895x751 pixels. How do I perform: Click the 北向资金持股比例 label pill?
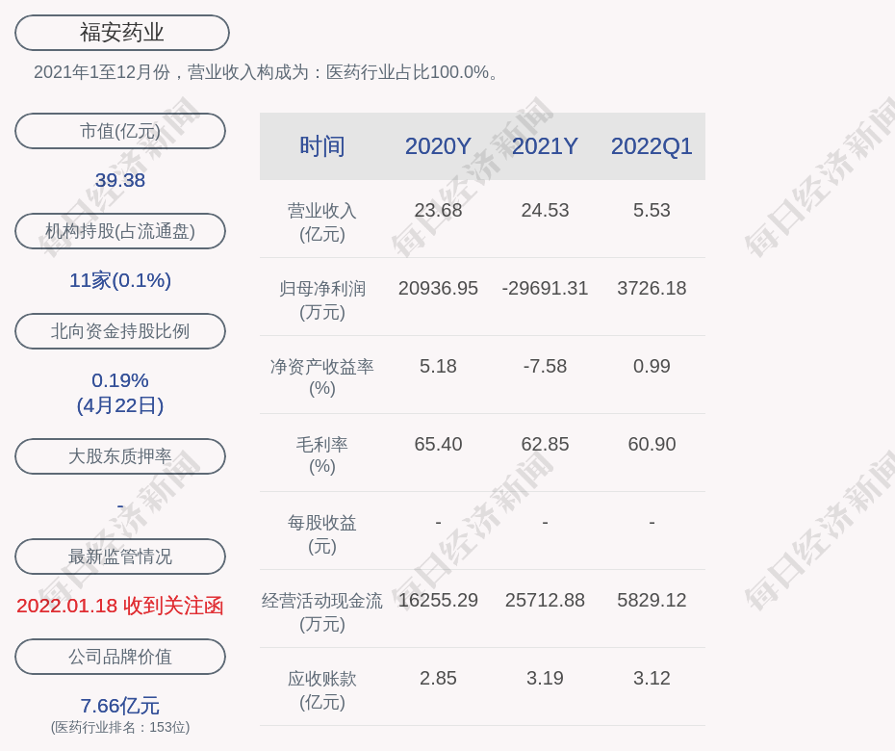(120, 330)
